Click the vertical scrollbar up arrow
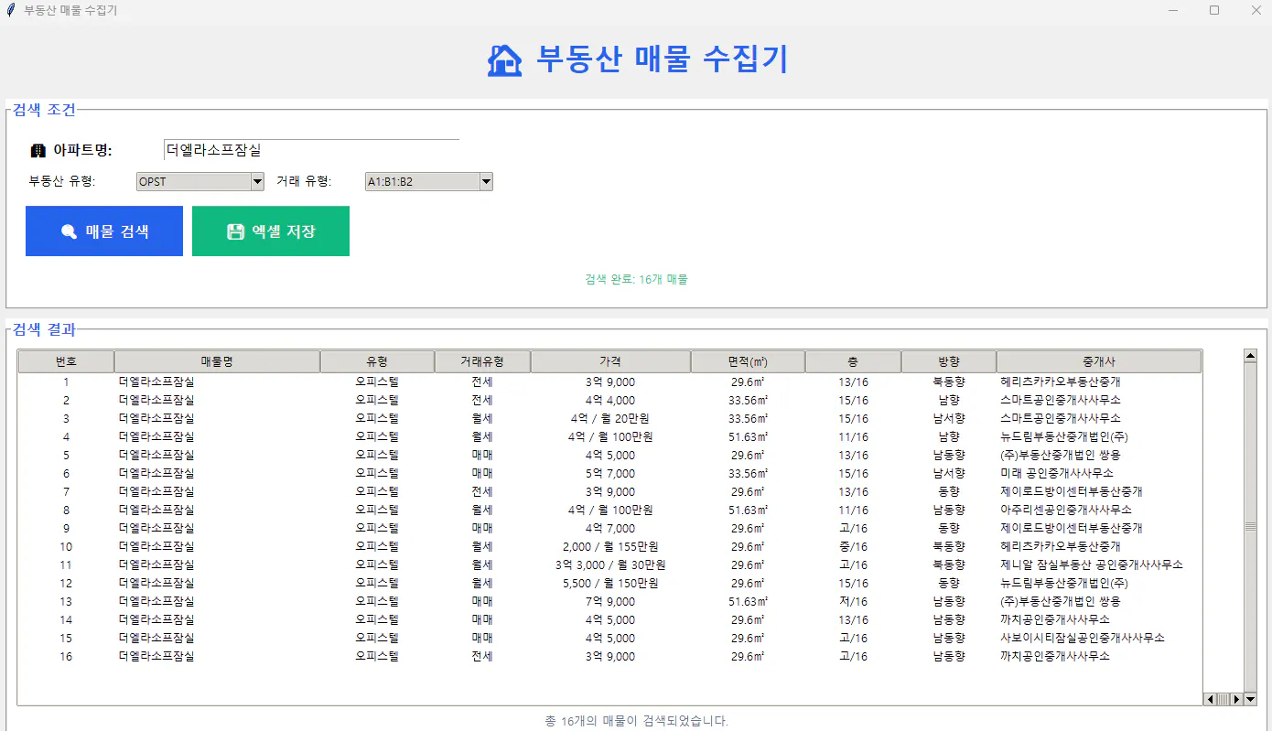1272x731 pixels. point(1251,356)
